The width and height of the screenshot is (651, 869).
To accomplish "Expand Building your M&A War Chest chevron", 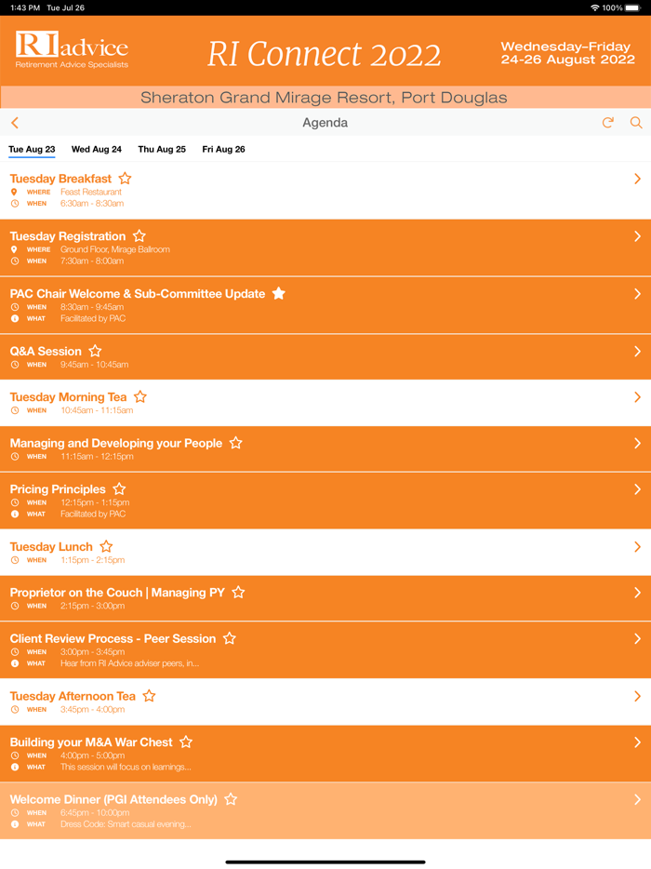I will pyautogui.click(x=637, y=742).
